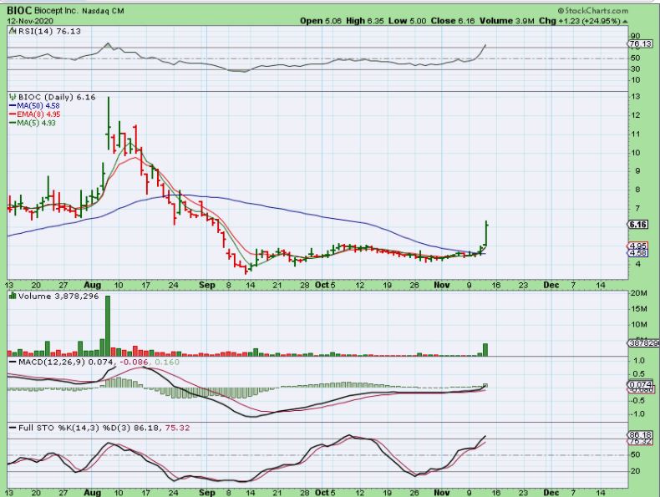Click the Volume 3,878,296 panel label

[58, 297]
